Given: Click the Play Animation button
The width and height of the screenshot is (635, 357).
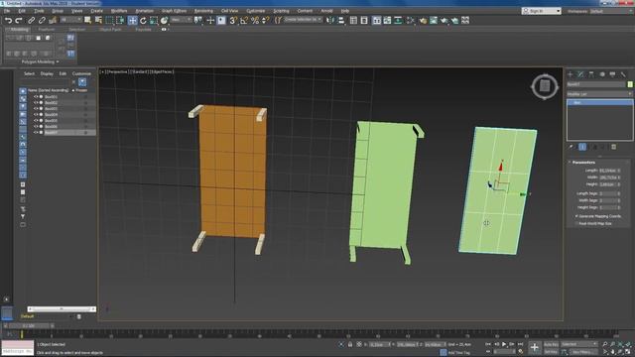Looking at the screenshot, I should click(x=504, y=344).
